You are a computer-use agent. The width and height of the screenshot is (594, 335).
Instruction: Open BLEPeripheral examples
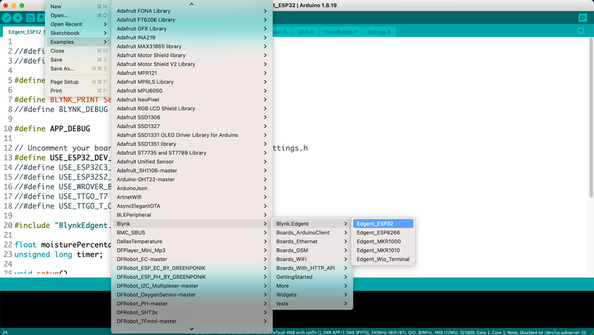coord(192,215)
